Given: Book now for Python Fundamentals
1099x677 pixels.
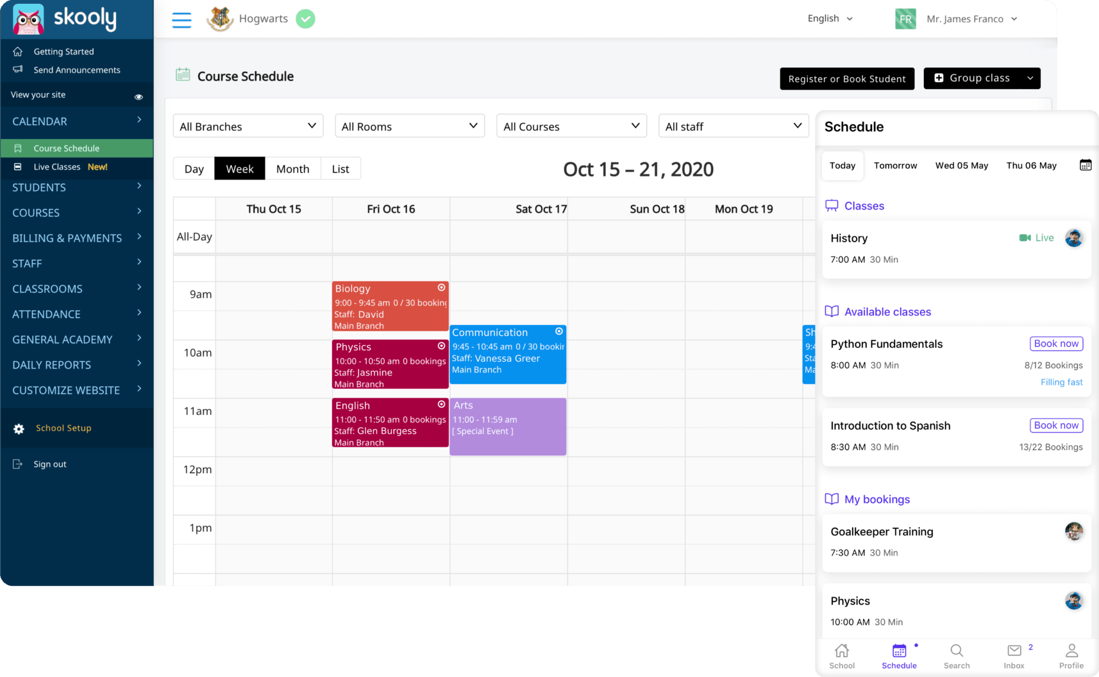Looking at the screenshot, I should click(x=1056, y=343).
